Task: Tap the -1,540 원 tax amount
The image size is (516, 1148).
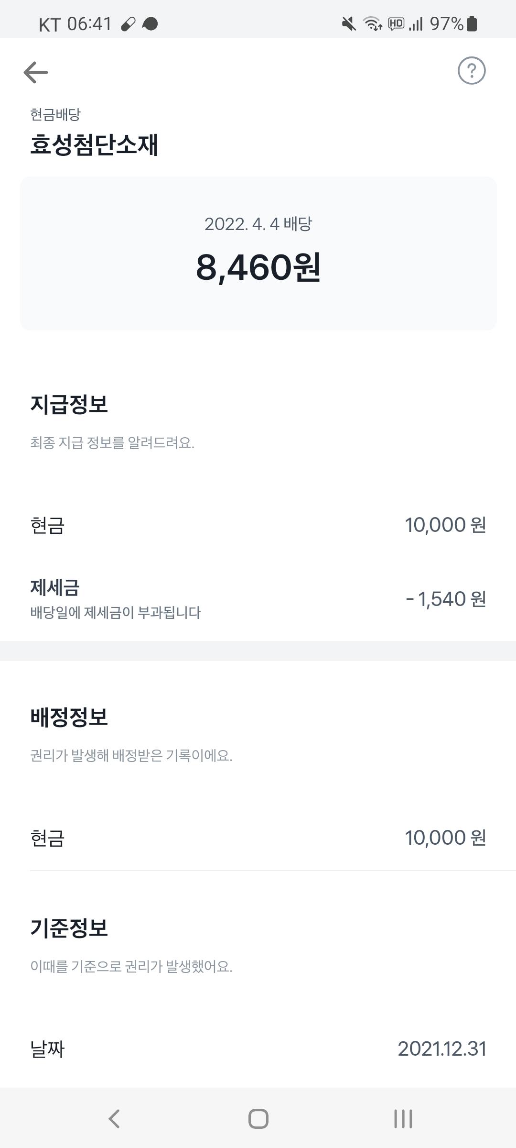Action: [446, 599]
